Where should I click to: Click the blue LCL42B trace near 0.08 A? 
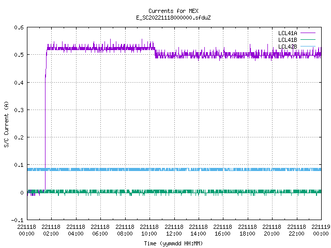[x=174, y=169]
